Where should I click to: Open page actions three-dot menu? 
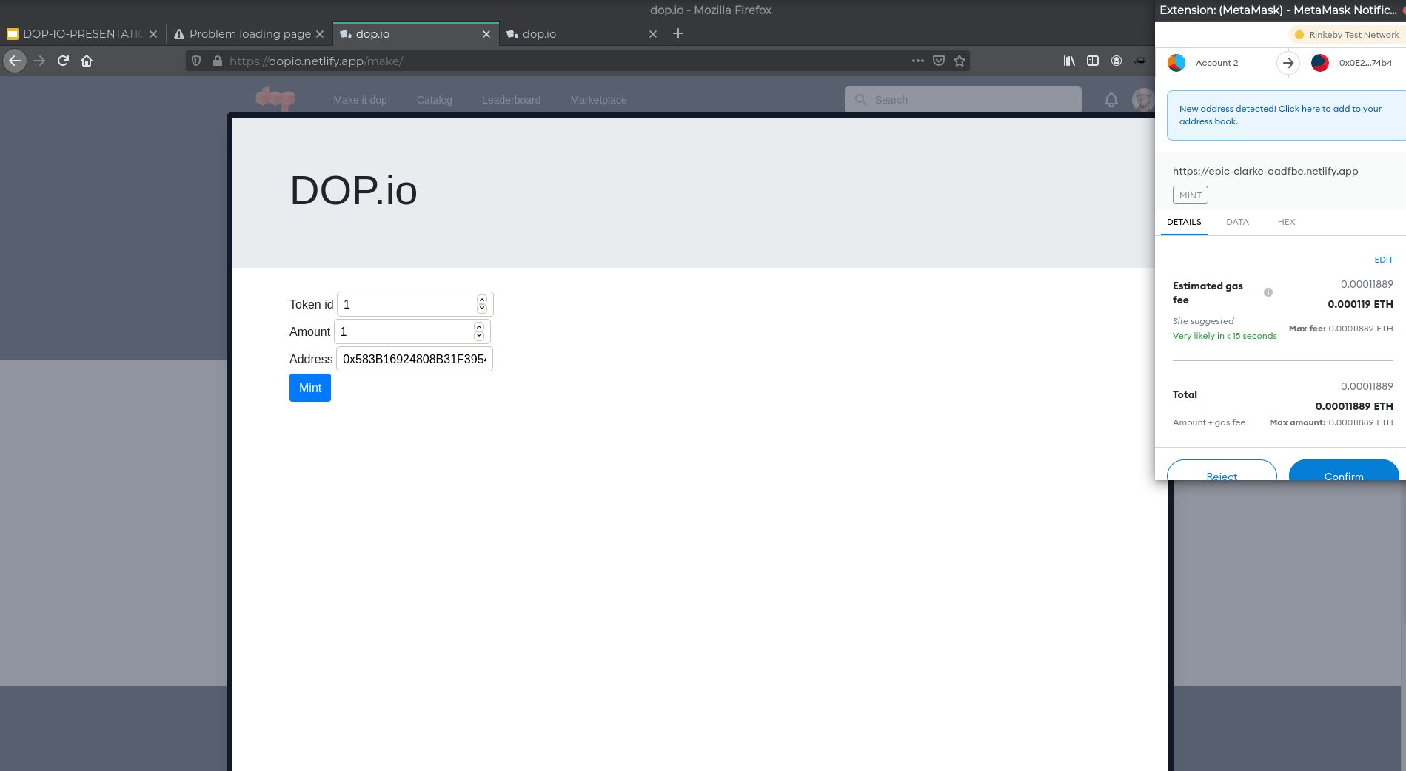(x=918, y=61)
